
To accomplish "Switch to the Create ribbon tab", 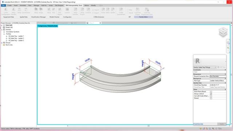I will coord(9,5).
